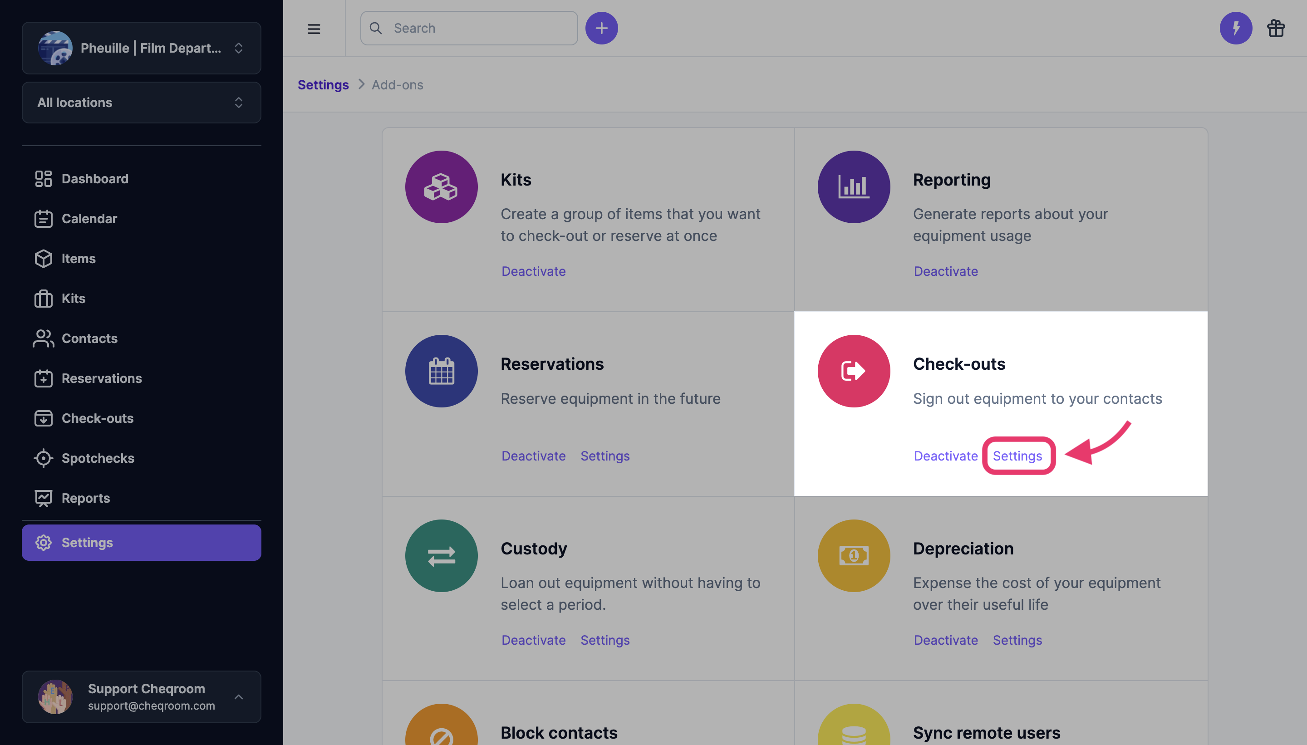Toggle the hamburger menu icon
Screen dimensions: 1307x745
tap(314, 29)
